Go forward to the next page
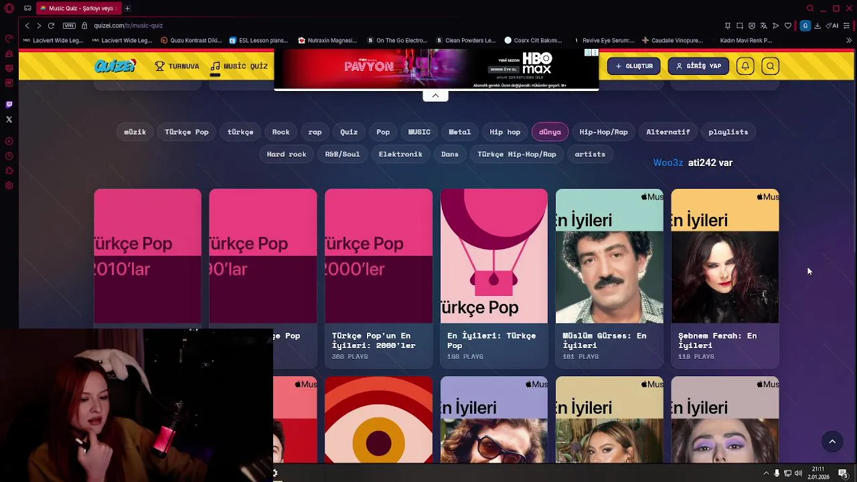Screen dimensions: 857x482 tap(39, 25)
